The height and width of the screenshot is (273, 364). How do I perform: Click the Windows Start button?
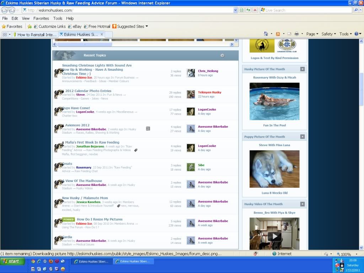(x=12, y=261)
